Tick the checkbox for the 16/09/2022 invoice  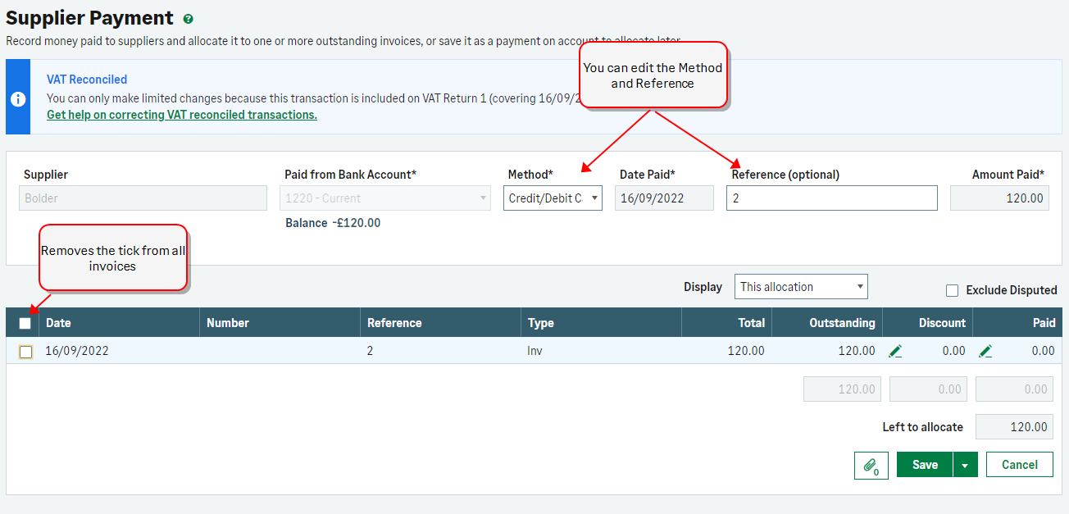pyautogui.click(x=26, y=352)
